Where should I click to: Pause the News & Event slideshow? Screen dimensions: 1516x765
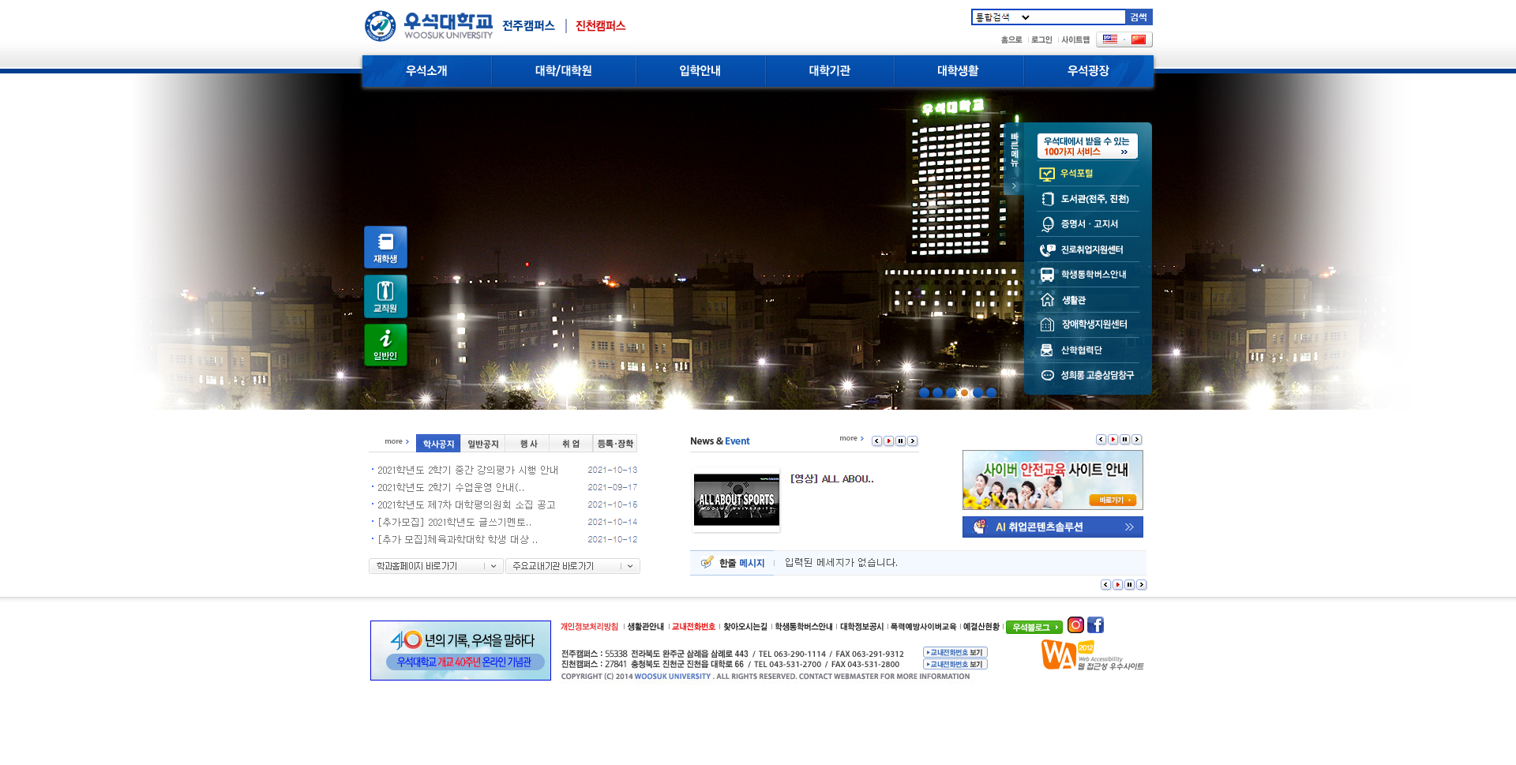pyautogui.click(x=900, y=441)
